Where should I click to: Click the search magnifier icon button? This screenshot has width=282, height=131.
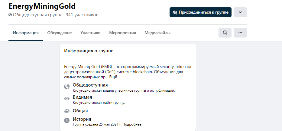225,33
